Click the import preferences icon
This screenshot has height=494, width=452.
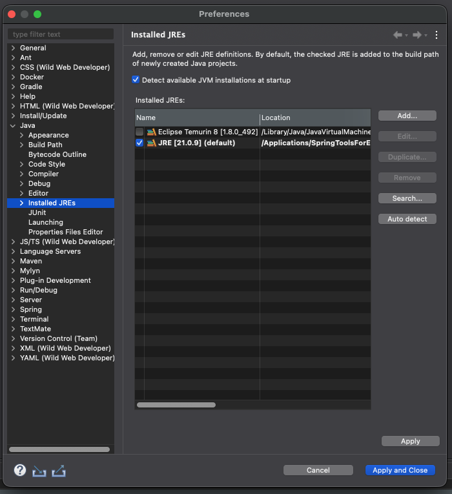click(x=39, y=471)
